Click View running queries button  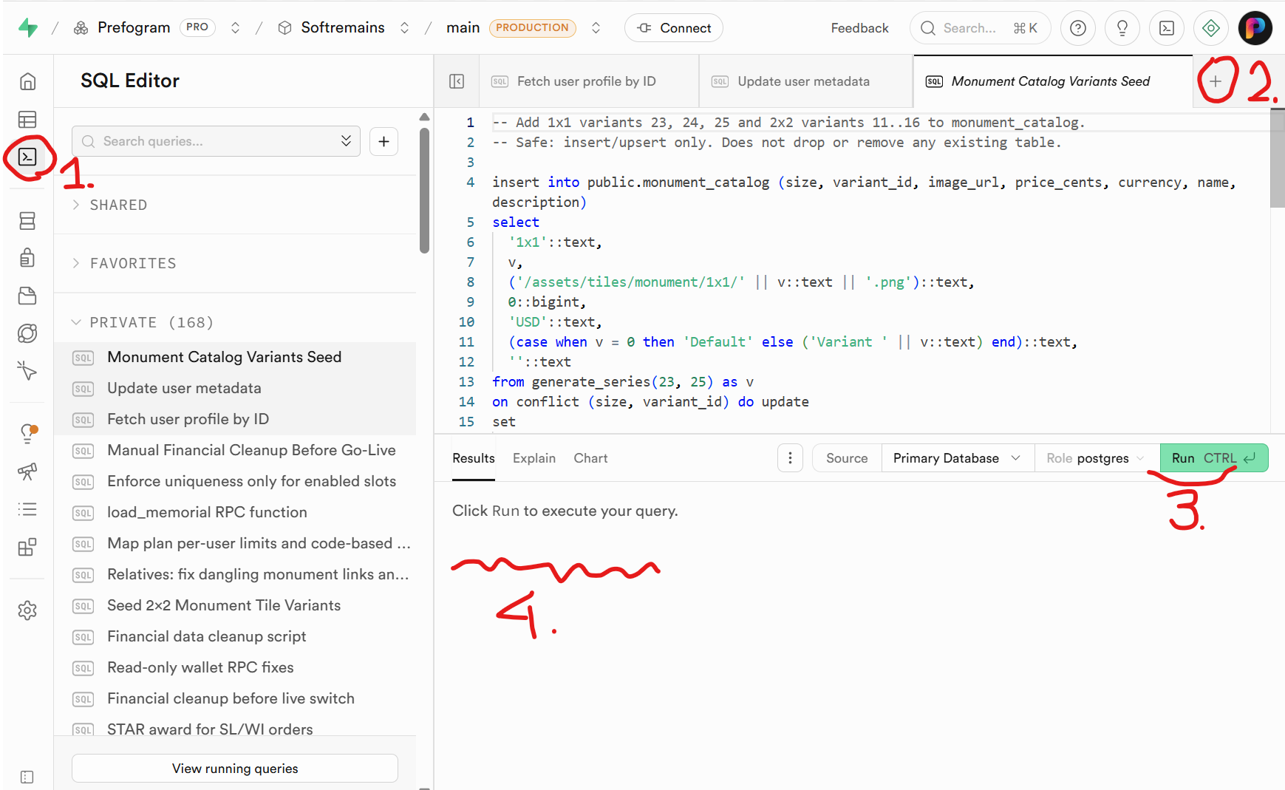235,769
